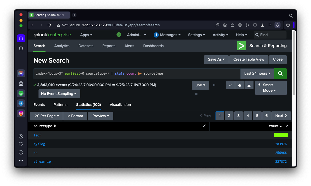Viewport: 311px width, 186px height.
Task: Open the browser profile account icon
Action: coord(277,25)
